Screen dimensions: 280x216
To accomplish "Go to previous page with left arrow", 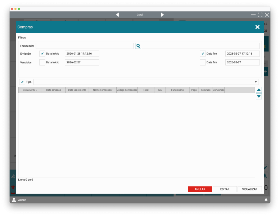I will coord(117,15).
